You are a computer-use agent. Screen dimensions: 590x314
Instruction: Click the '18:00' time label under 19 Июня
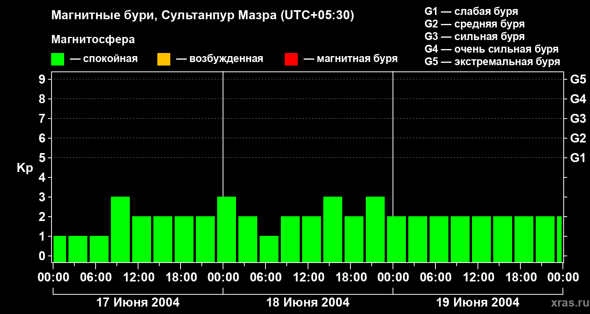(x=520, y=277)
